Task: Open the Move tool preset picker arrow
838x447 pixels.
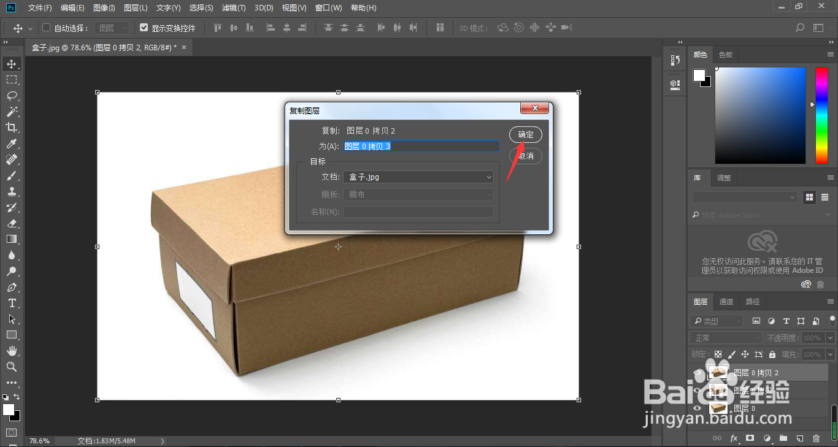Action: click(x=31, y=28)
